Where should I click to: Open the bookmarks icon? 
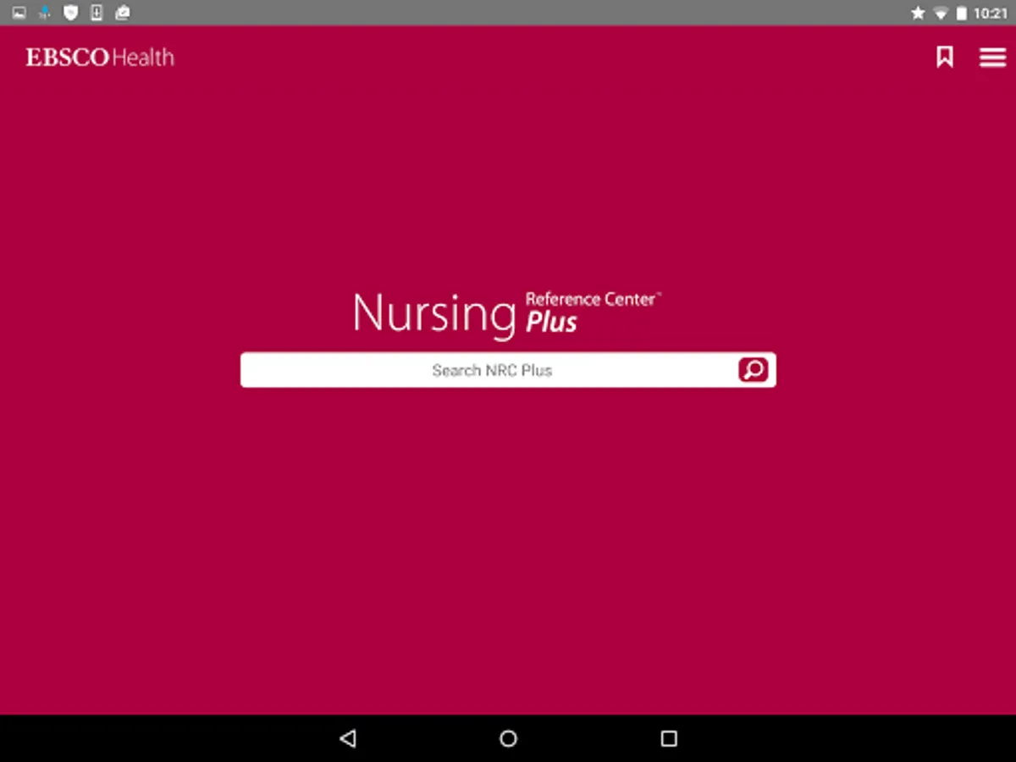coord(945,57)
